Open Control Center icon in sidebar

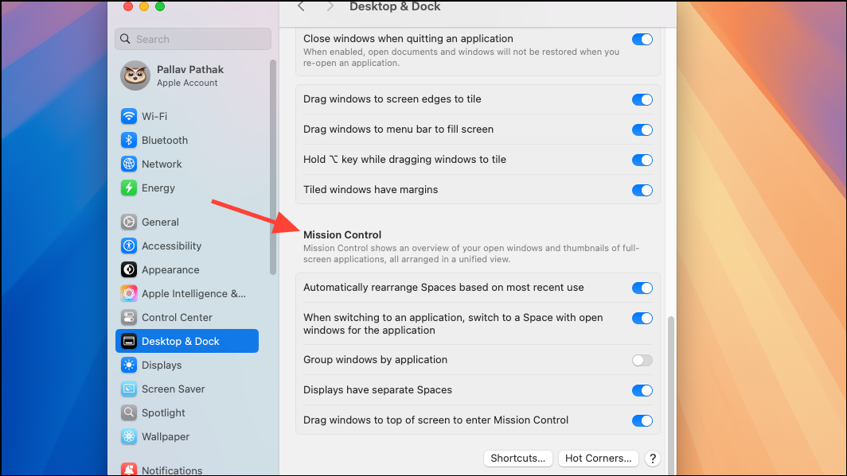129,318
